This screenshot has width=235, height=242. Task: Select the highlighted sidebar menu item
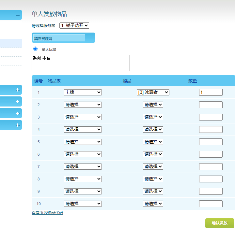click(x=11, y=43)
